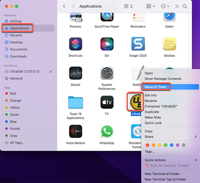Open the Preview app icon

(x=76, y=17)
